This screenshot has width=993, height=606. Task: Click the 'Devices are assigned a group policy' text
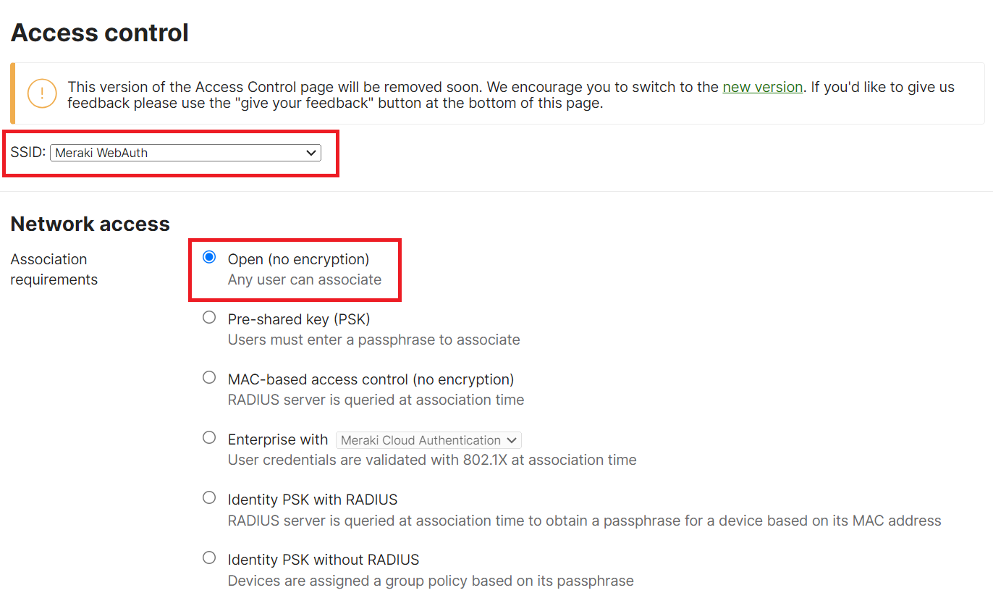[431, 581]
